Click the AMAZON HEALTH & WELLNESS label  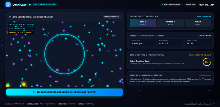tap(200, 55)
